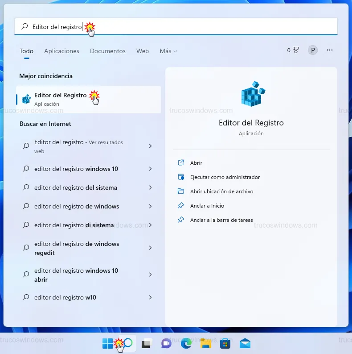Screen dimensions: 352x354
Task: Launch the Chat app from taskbar
Action: click(166, 343)
